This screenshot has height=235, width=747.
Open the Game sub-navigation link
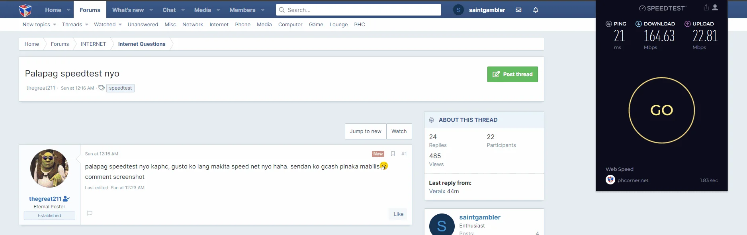316,25
